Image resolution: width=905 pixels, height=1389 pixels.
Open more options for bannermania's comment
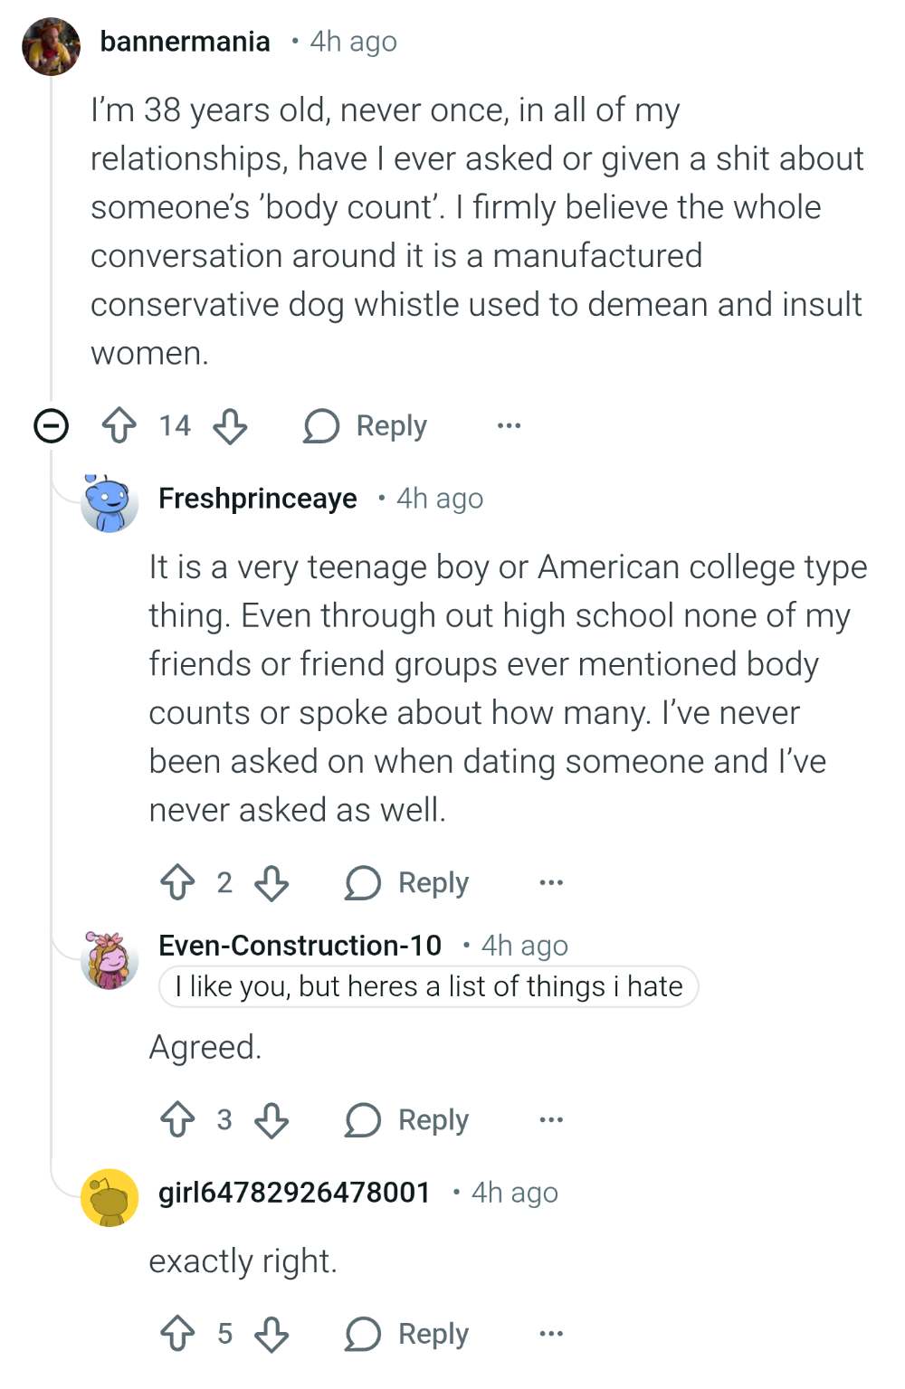click(510, 425)
